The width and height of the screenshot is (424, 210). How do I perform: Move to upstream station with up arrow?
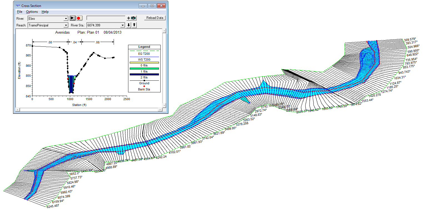tap(134, 25)
